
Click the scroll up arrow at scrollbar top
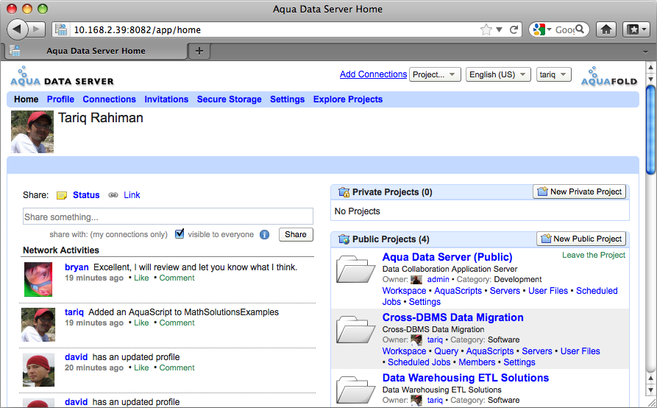[x=650, y=67]
